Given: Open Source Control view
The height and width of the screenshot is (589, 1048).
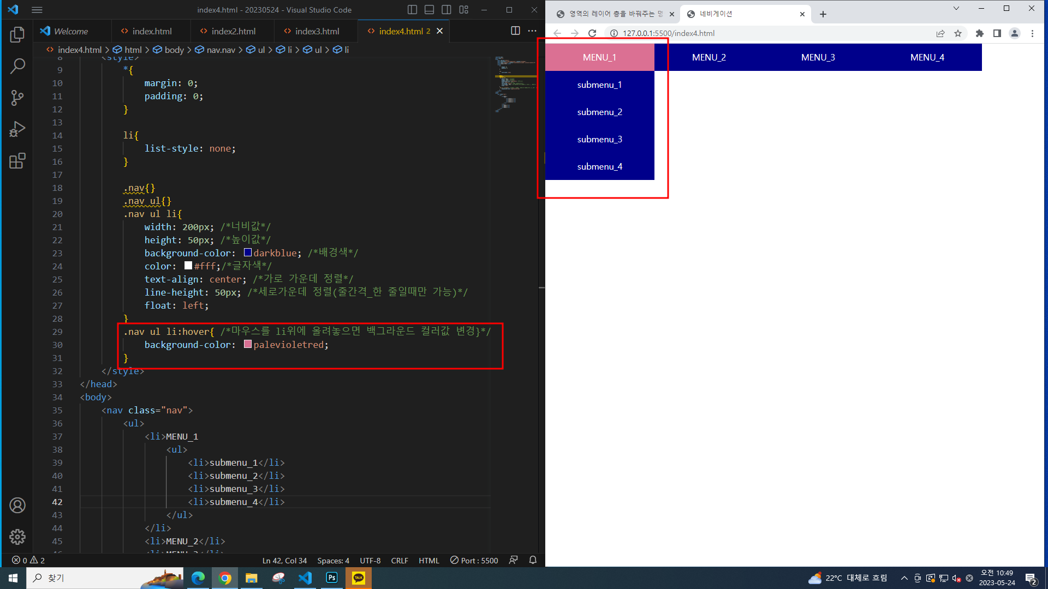Looking at the screenshot, I should point(17,98).
